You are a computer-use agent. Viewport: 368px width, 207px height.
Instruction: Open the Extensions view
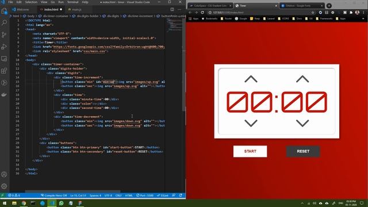tap(4, 71)
